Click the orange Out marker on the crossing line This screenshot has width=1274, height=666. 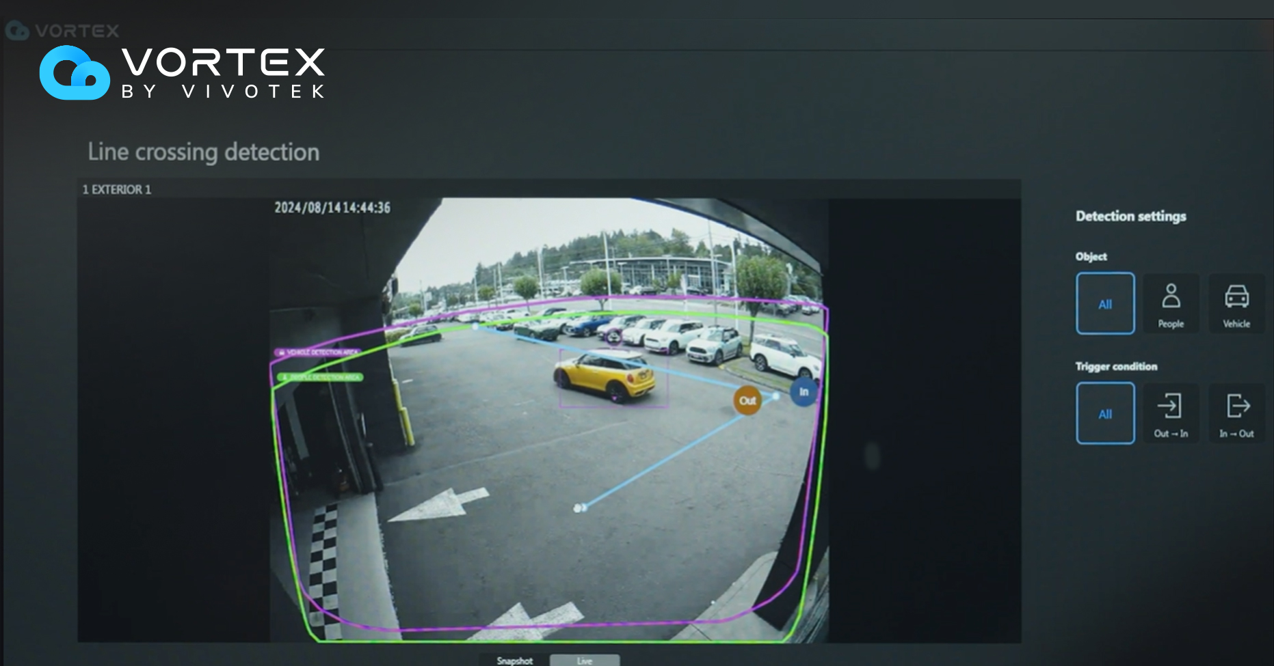(747, 401)
